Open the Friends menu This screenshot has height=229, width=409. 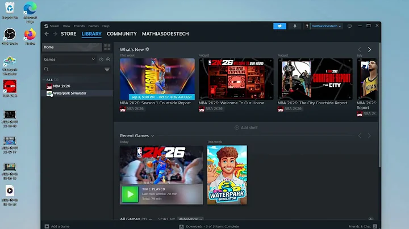pos(79,26)
